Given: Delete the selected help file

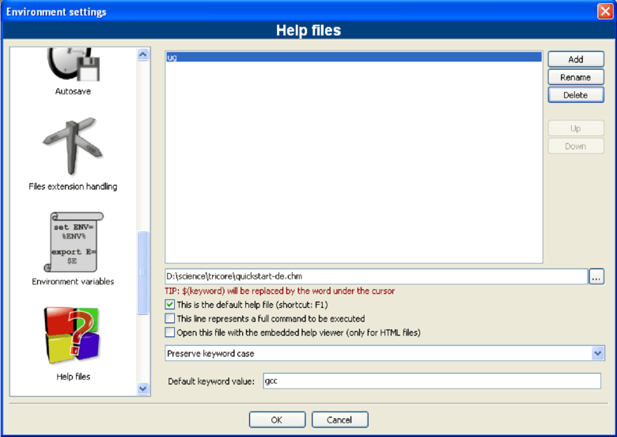Looking at the screenshot, I should point(576,95).
